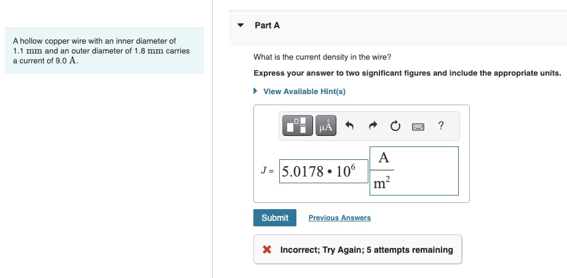Reset the answer with circular arrow
Image resolution: width=567 pixels, height=278 pixels.
click(x=395, y=126)
